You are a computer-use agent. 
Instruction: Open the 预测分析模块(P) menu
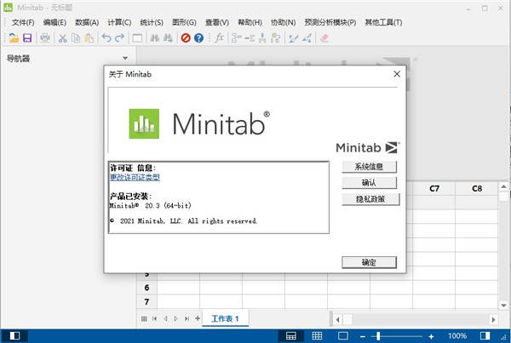tap(330, 22)
